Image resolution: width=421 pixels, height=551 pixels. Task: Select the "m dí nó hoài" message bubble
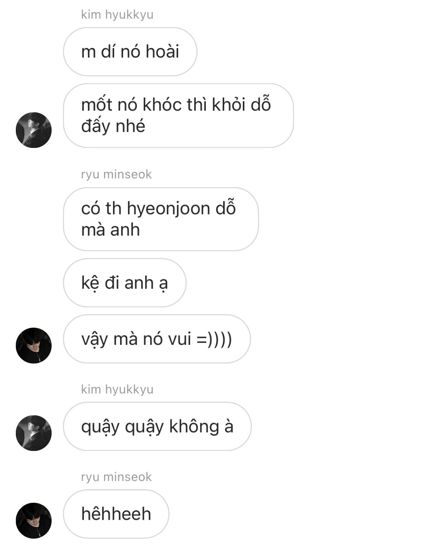130,51
